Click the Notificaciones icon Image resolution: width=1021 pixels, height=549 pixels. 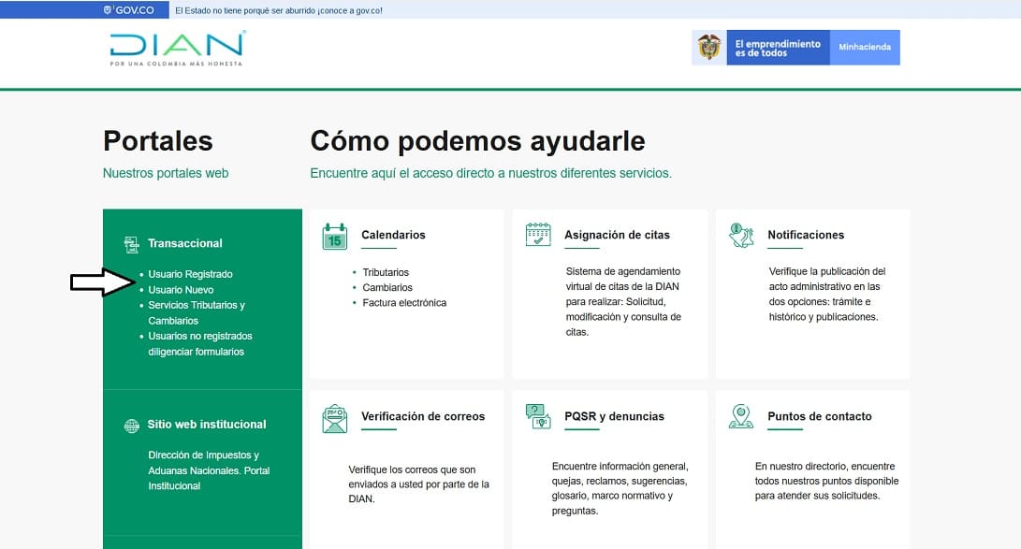tap(741, 235)
